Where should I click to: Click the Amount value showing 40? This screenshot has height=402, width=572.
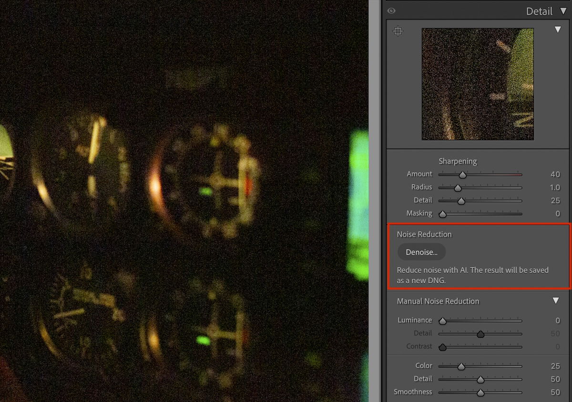(554, 174)
